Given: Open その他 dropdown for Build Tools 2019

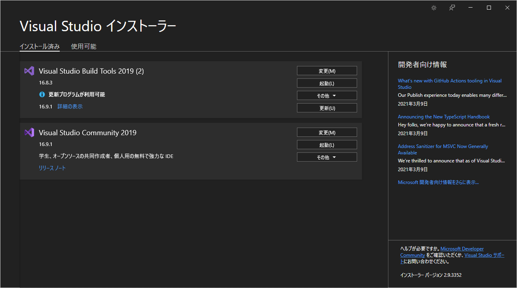Looking at the screenshot, I should [x=327, y=96].
